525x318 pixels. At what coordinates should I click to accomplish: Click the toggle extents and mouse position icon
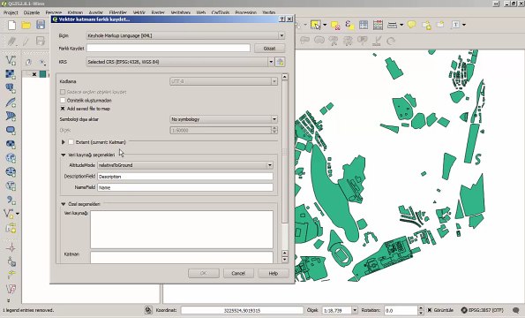[x=148, y=310]
